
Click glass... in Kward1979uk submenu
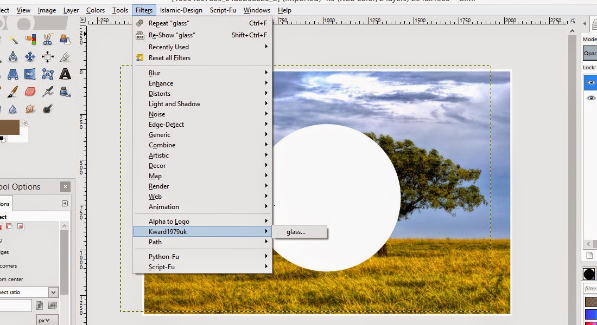[x=299, y=232]
